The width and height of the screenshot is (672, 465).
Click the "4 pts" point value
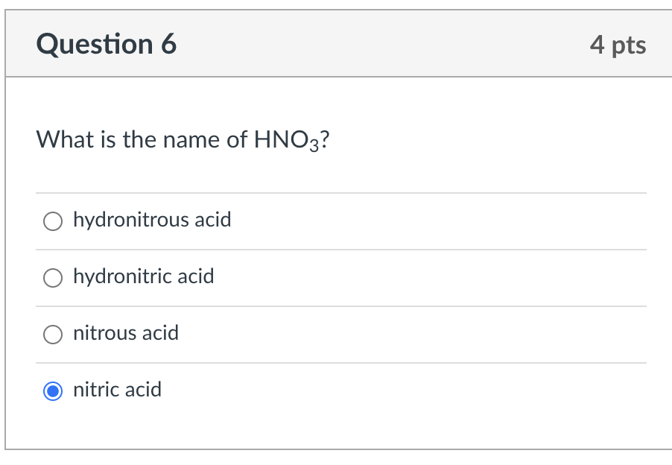pyautogui.click(x=618, y=45)
